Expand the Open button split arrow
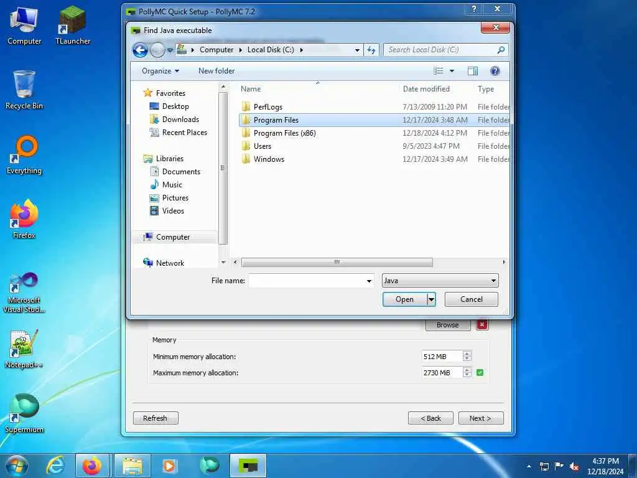 click(x=431, y=299)
